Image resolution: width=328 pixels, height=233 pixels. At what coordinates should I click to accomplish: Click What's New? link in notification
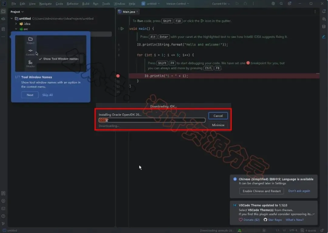pos(295,220)
